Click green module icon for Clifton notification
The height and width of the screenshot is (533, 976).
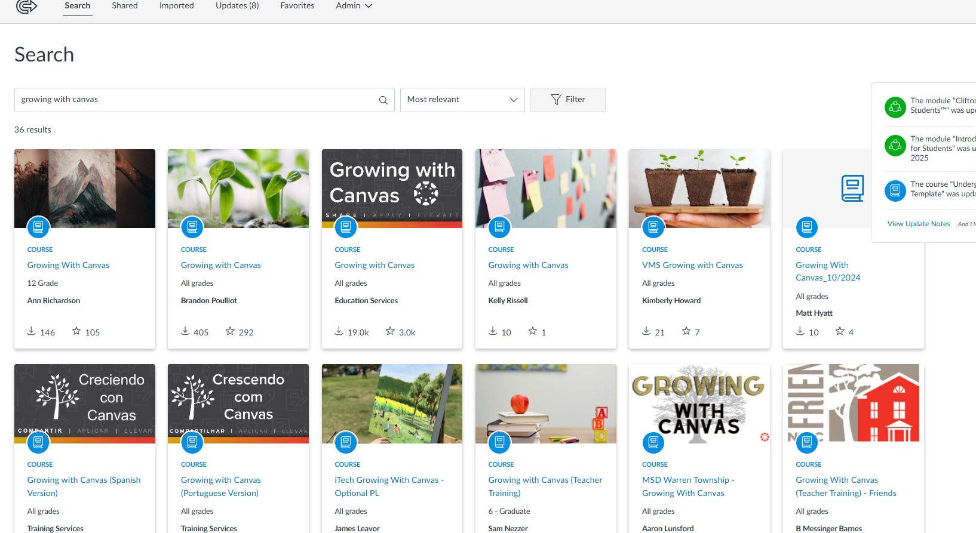pyautogui.click(x=895, y=107)
